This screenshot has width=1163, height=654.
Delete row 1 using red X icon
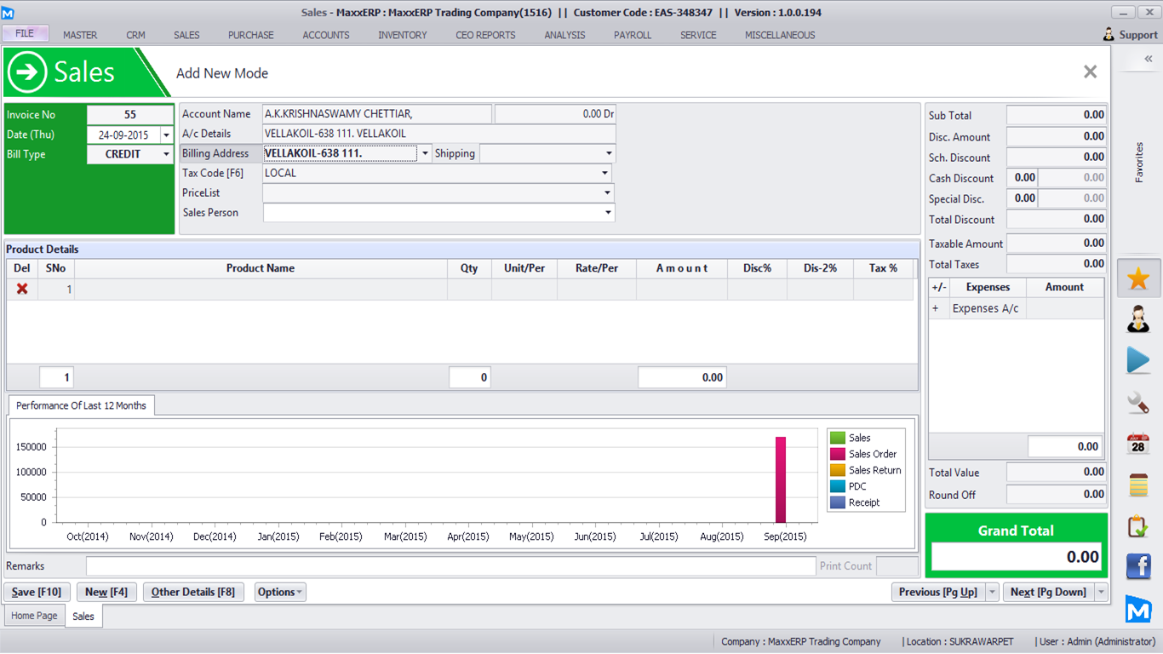22,290
